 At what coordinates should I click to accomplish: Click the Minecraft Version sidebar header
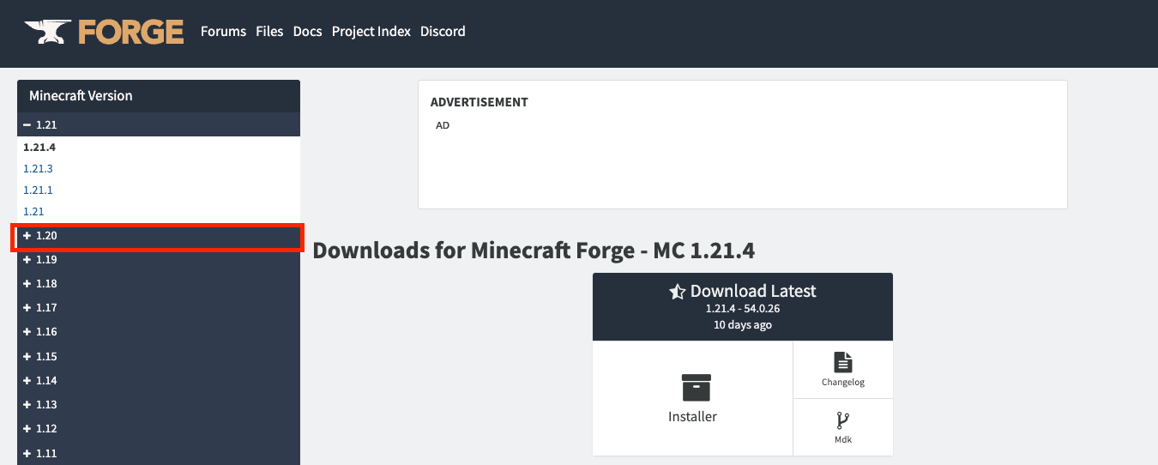tap(159, 96)
